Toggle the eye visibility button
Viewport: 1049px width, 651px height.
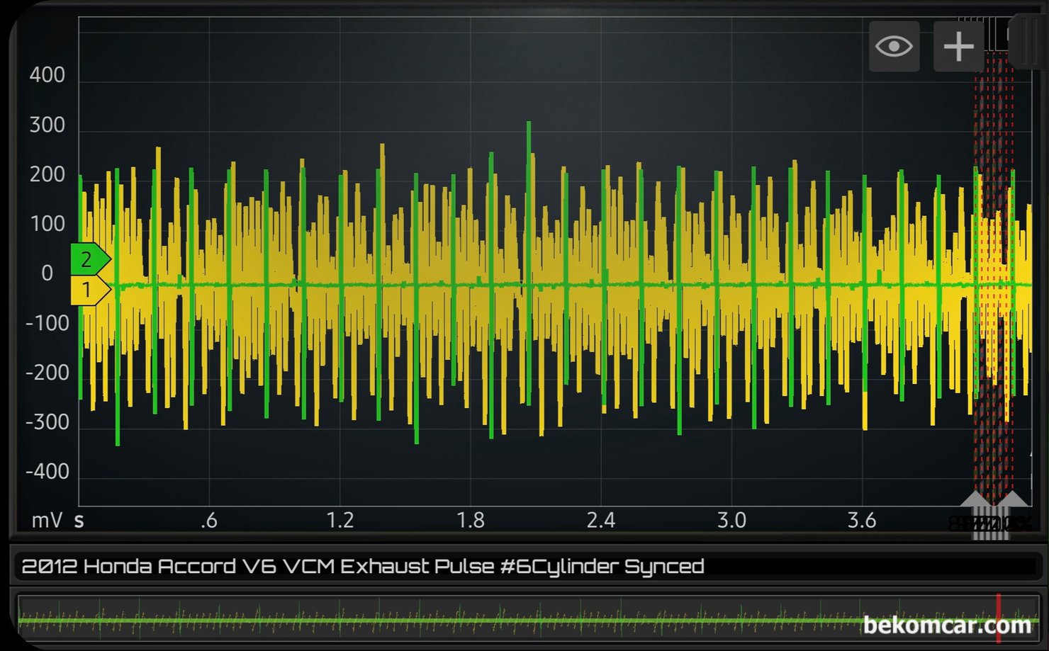click(x=894, y=47)
